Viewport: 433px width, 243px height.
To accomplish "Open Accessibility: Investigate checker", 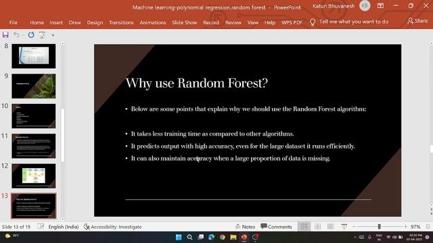I will tap(113, 227).
